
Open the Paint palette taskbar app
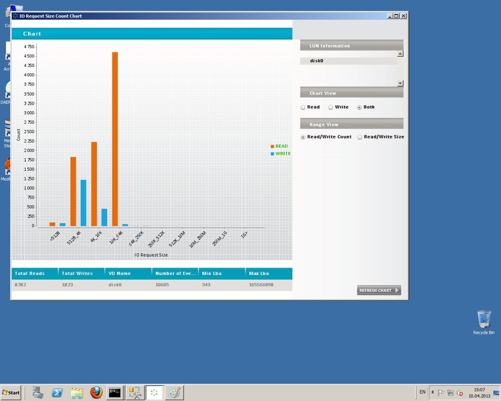click(174, 393)
